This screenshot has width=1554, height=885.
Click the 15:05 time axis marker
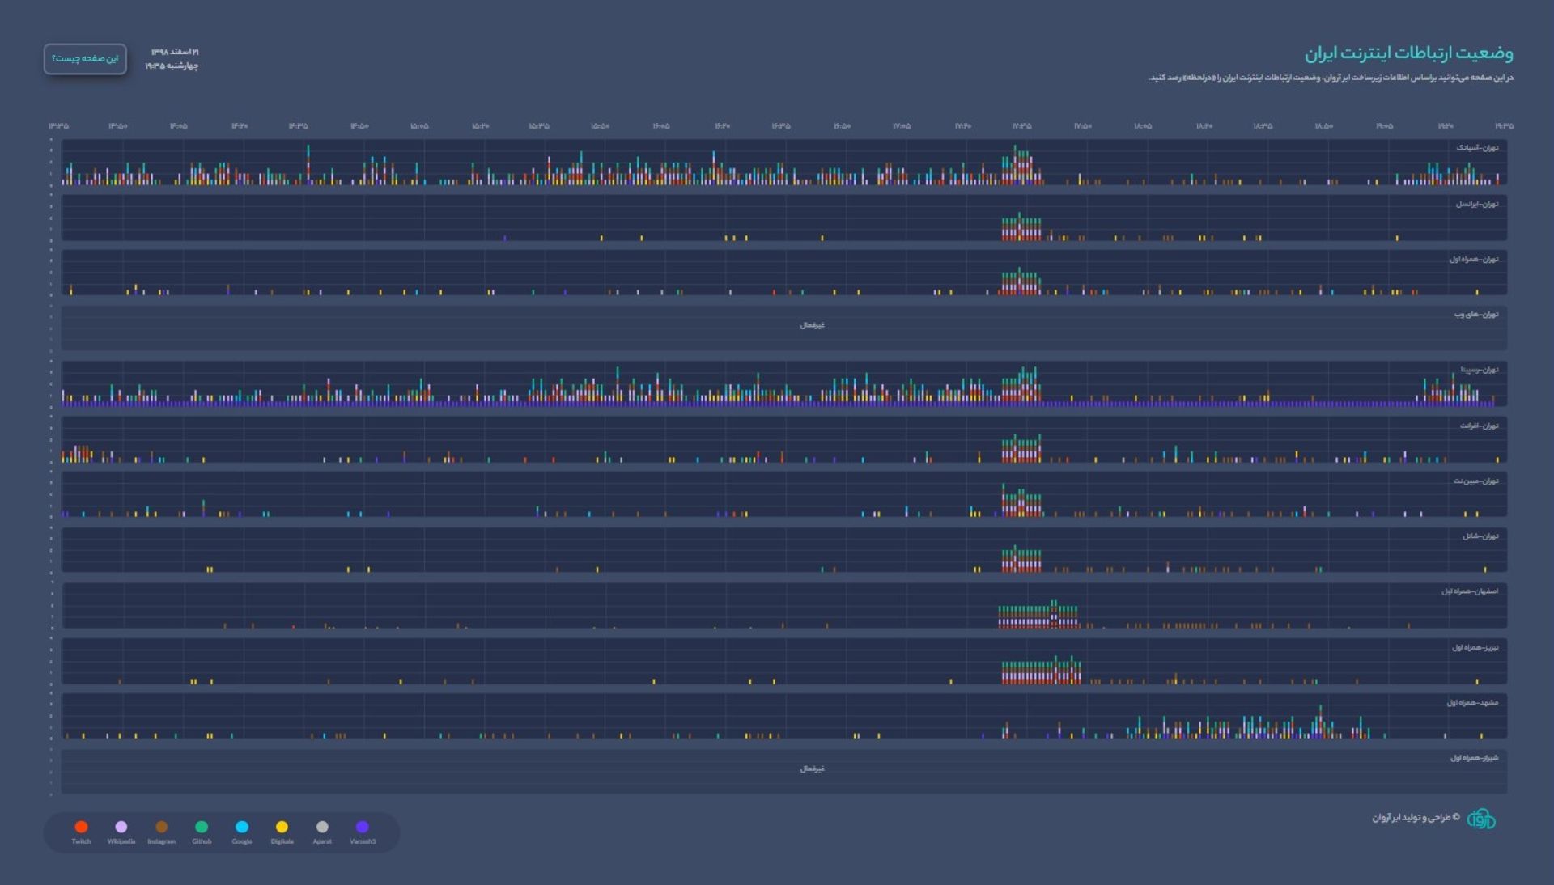(419, 126)
